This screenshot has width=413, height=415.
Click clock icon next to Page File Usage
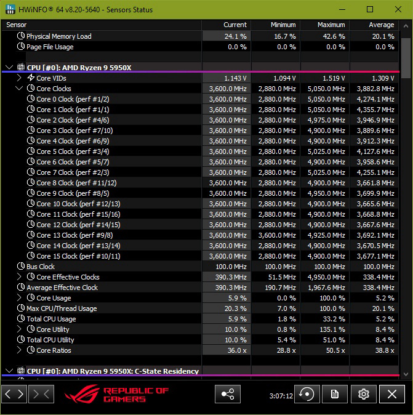tap(21, 46)
